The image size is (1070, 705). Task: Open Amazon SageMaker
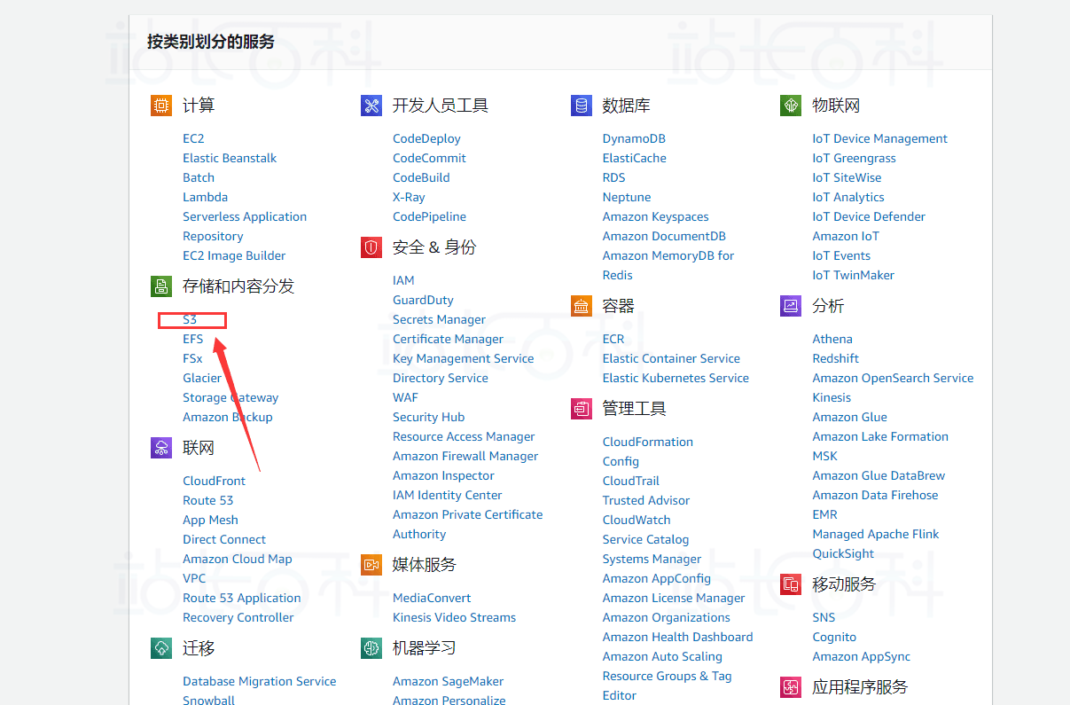click(x=448, y=681)
